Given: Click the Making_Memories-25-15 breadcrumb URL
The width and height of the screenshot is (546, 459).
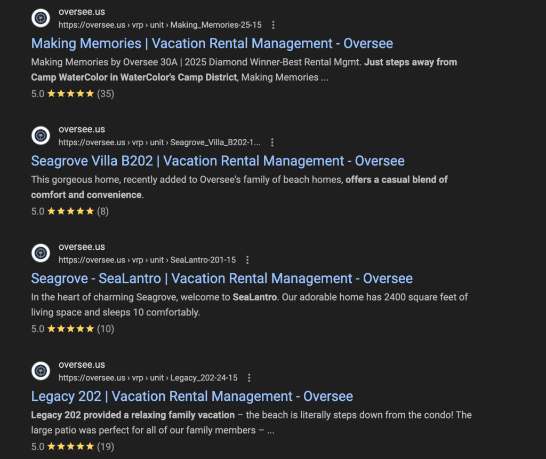Looking at the screenshot, I should [160, 25].
